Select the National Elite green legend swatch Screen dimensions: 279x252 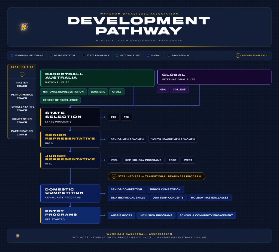pyautogui.click(x=117, y=55)
